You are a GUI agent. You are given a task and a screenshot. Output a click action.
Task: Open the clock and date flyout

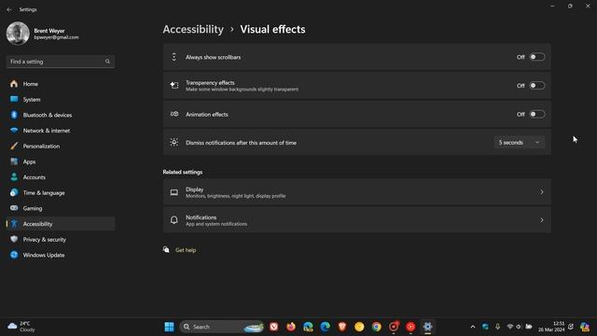tap(551, 327)
